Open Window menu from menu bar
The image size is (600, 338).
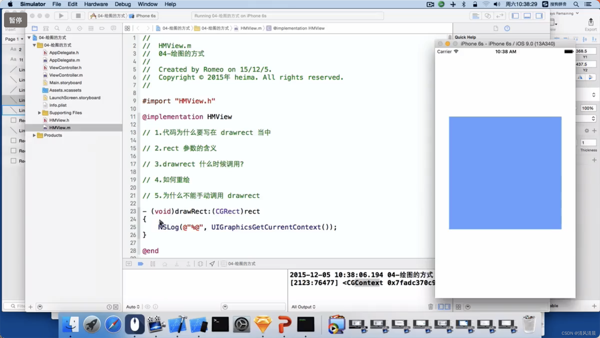(147, 4)
